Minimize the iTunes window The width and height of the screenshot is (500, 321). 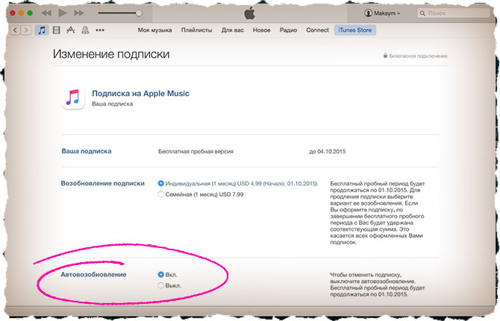tap(21, 13)
